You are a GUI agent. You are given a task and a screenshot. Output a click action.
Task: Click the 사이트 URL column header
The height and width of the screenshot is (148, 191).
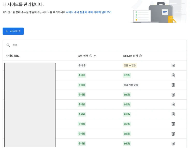pos(13,56)
